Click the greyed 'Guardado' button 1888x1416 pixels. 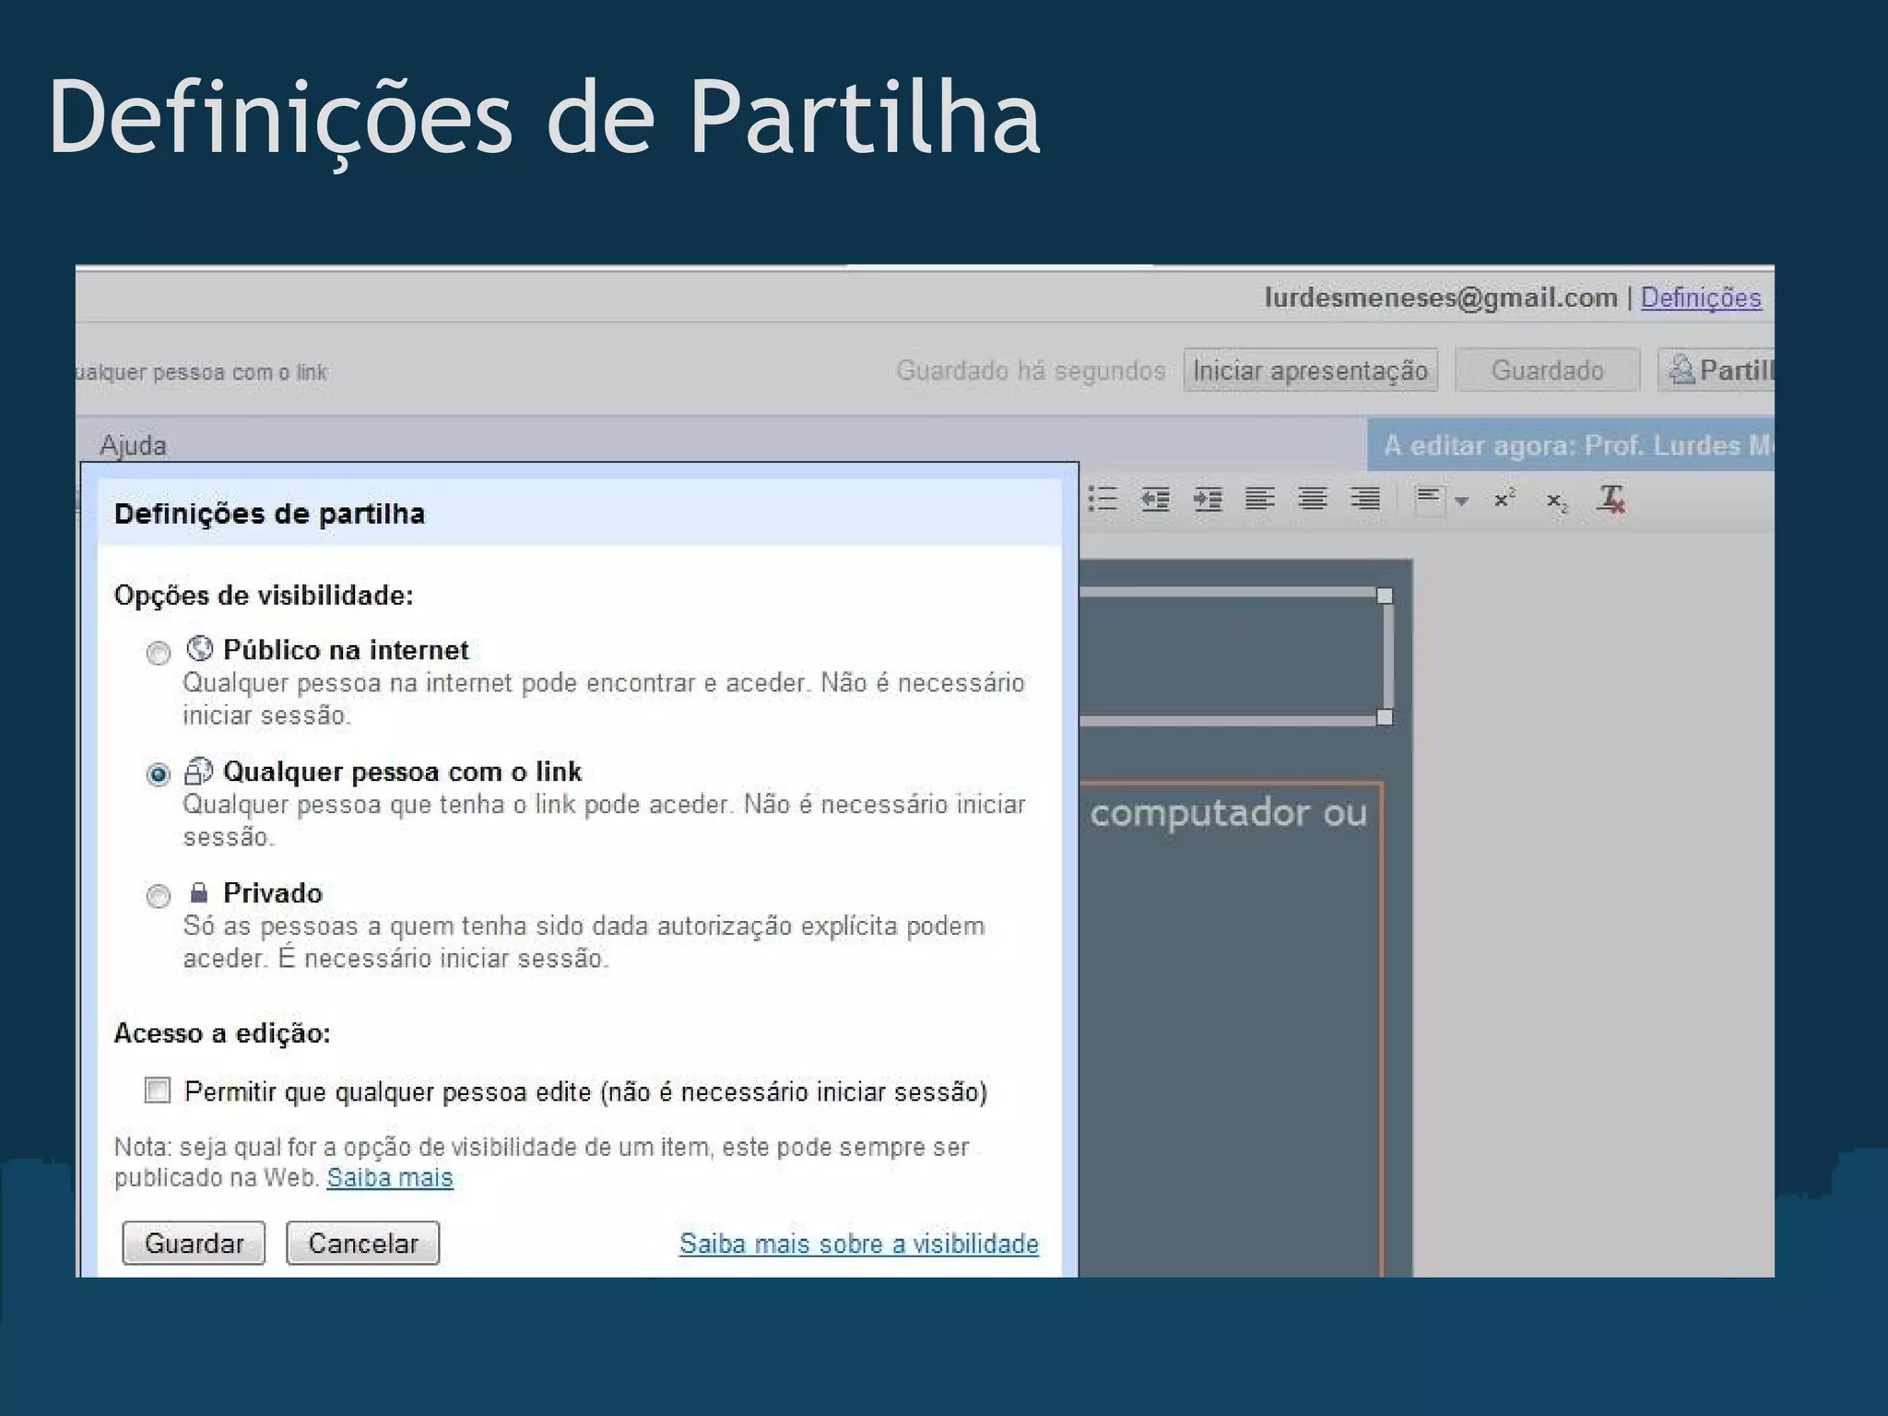point(1548,371)
